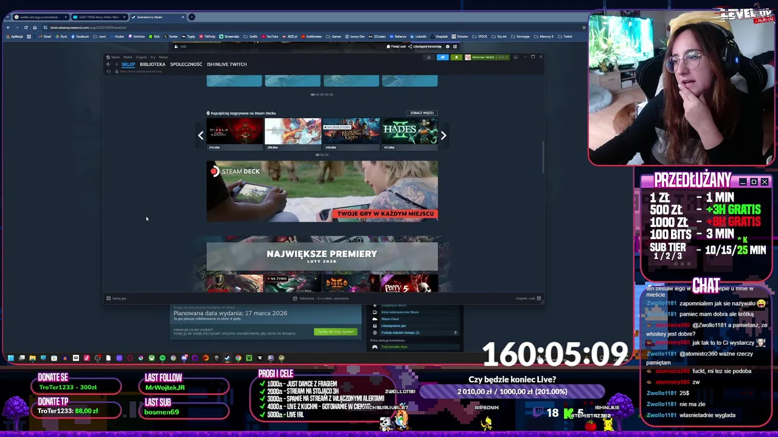The height and width of the screenshot is (437, 778).
Task: Open the ISHINLIVE TWITCH profile tab
Action: pyautogui.click(x=227, y=64)
